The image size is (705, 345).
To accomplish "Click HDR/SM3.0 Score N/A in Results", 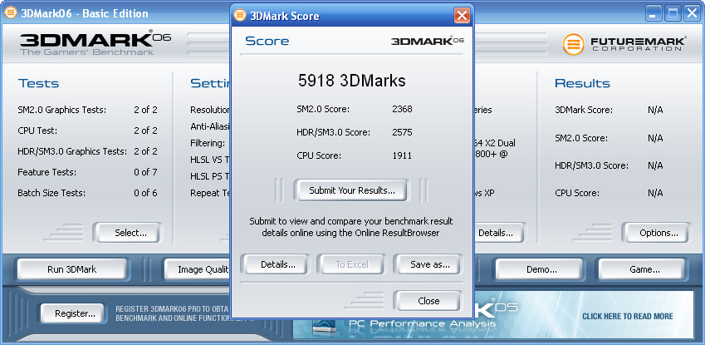I will click(655, 165).
